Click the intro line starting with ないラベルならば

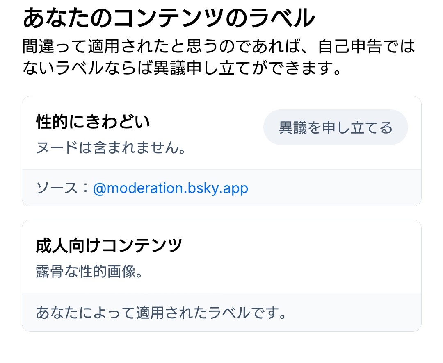(x=182, y=68)
